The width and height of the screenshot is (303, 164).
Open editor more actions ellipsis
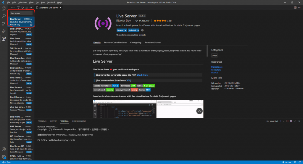(x=299, y=7)
